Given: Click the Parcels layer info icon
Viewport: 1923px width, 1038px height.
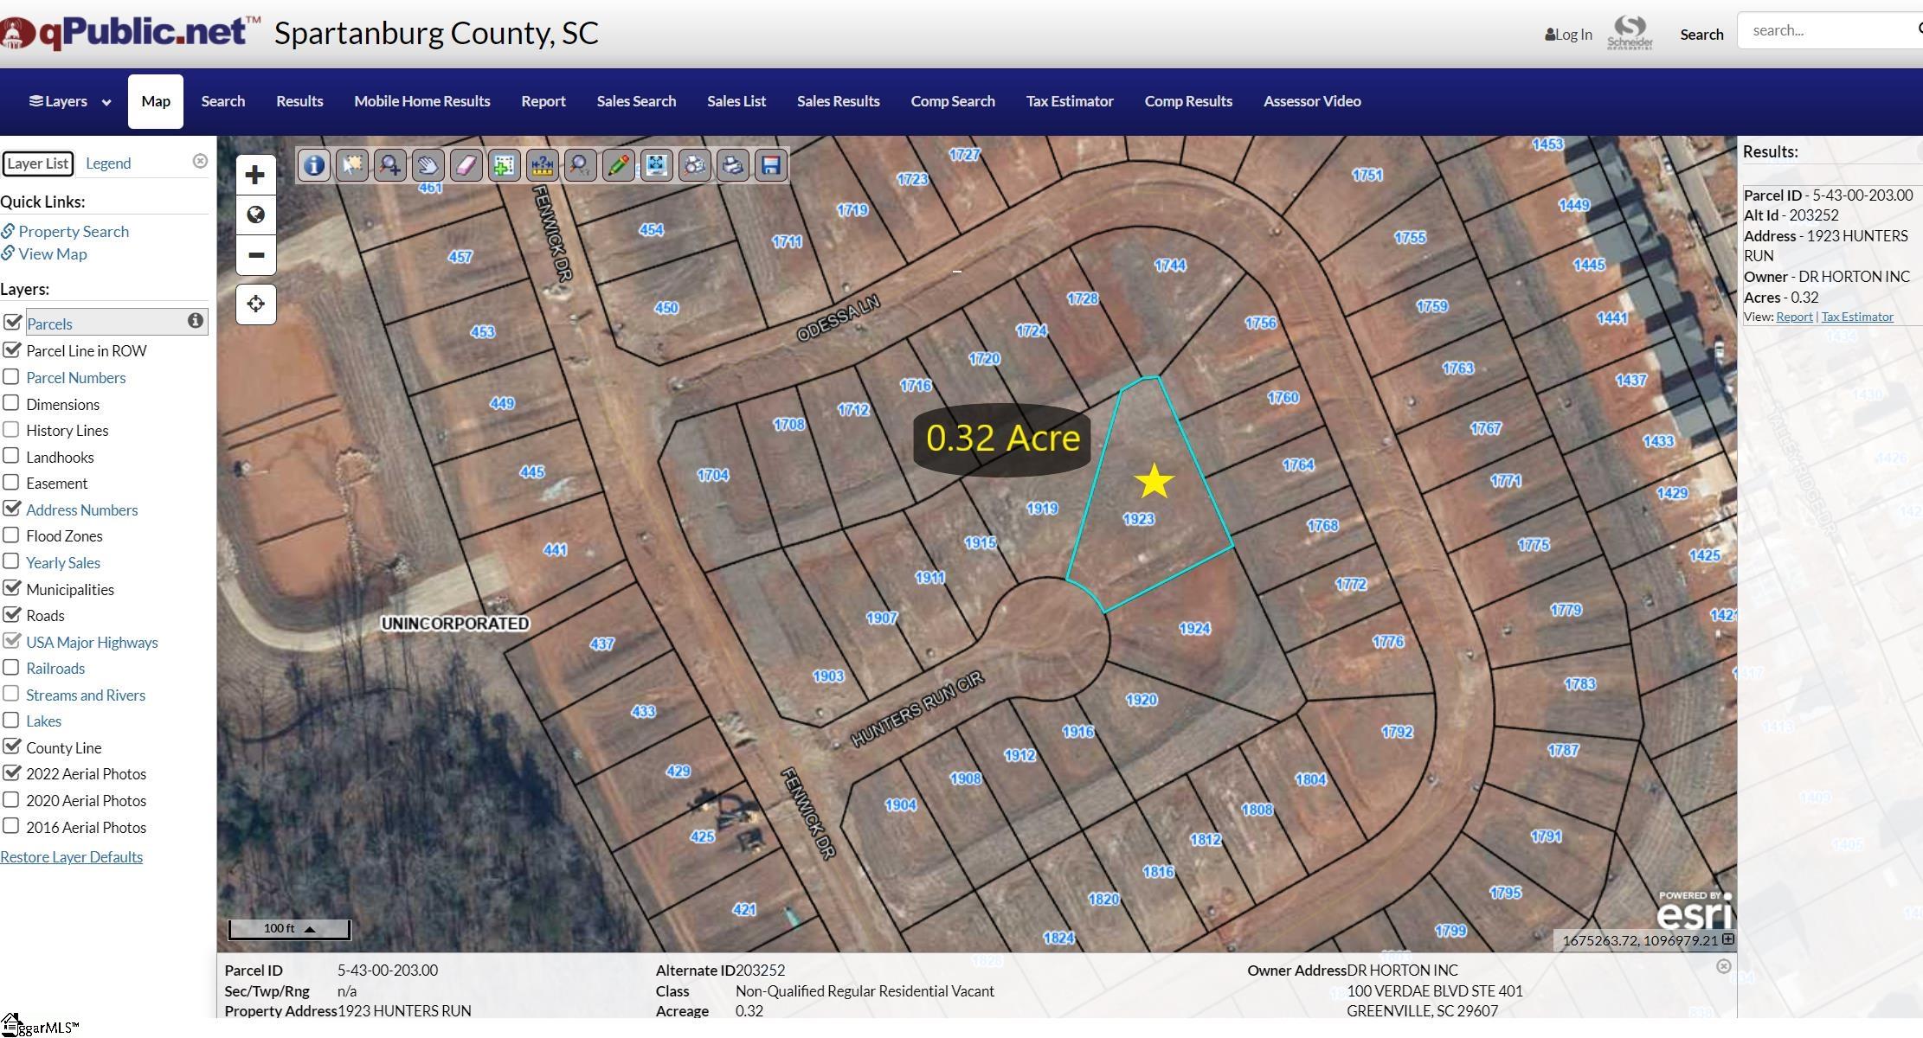Looking at the screenshot, I should coord(196,321).
